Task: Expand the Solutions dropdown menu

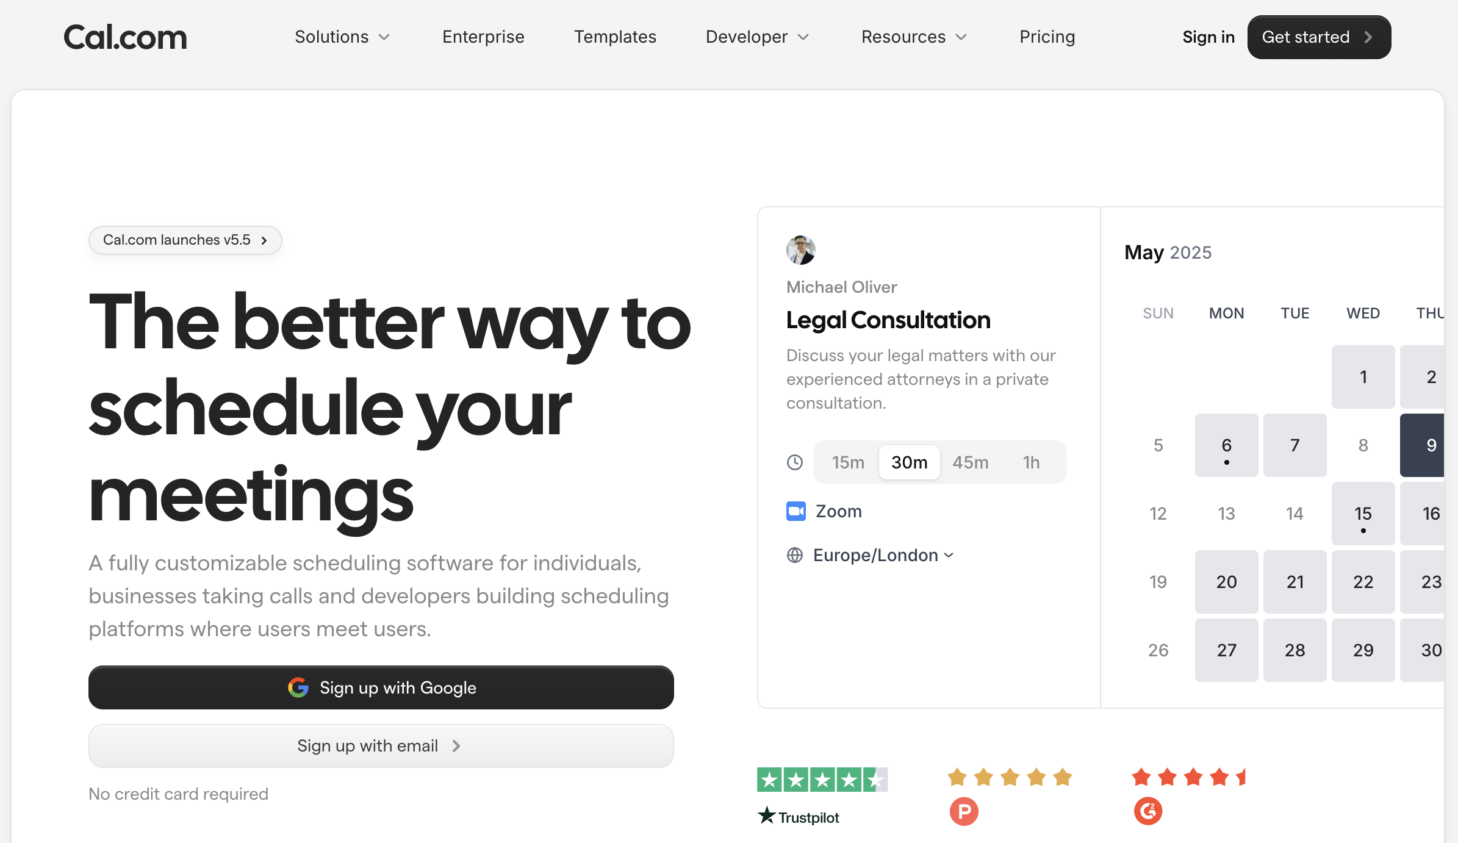Action: coord(342,37)
